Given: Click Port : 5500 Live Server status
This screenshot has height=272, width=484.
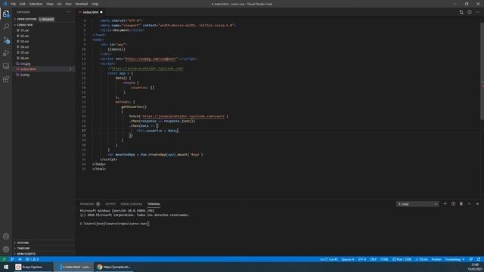Looking at the screenshot, I should 402,259.
